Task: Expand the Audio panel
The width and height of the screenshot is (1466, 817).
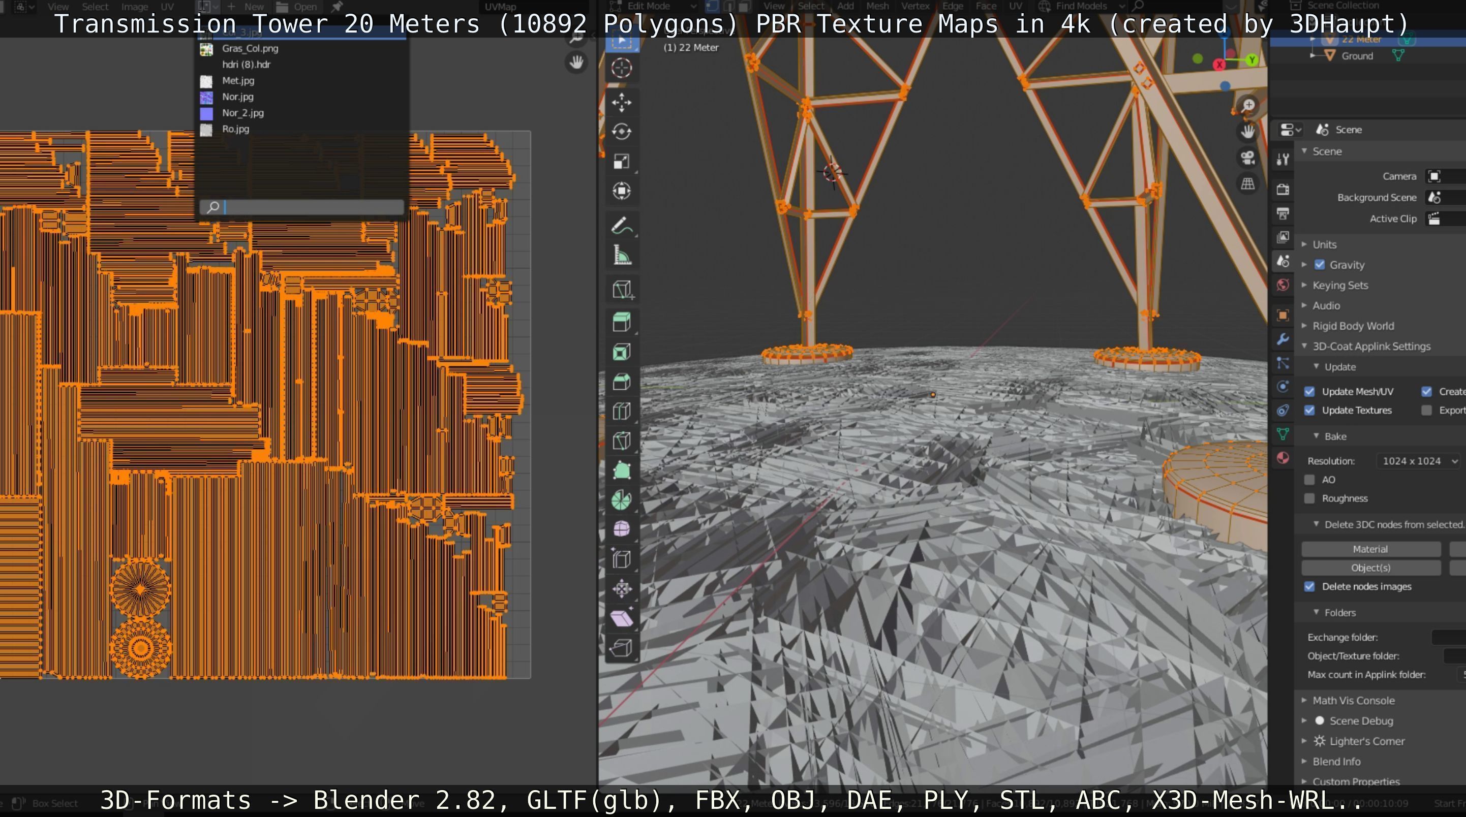Action: click(x=1326, y=305)
